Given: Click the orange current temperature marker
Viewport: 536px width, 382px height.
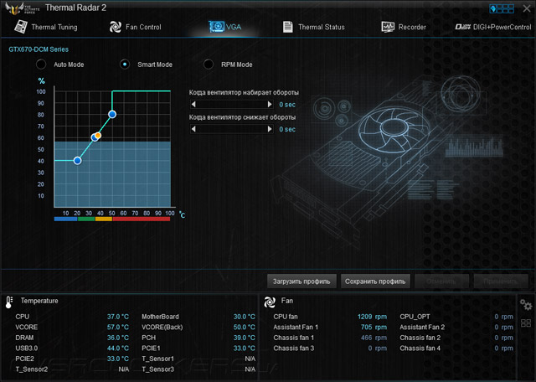Looking at the screenshot, I should pyautogui.click(x=98, y=136).
